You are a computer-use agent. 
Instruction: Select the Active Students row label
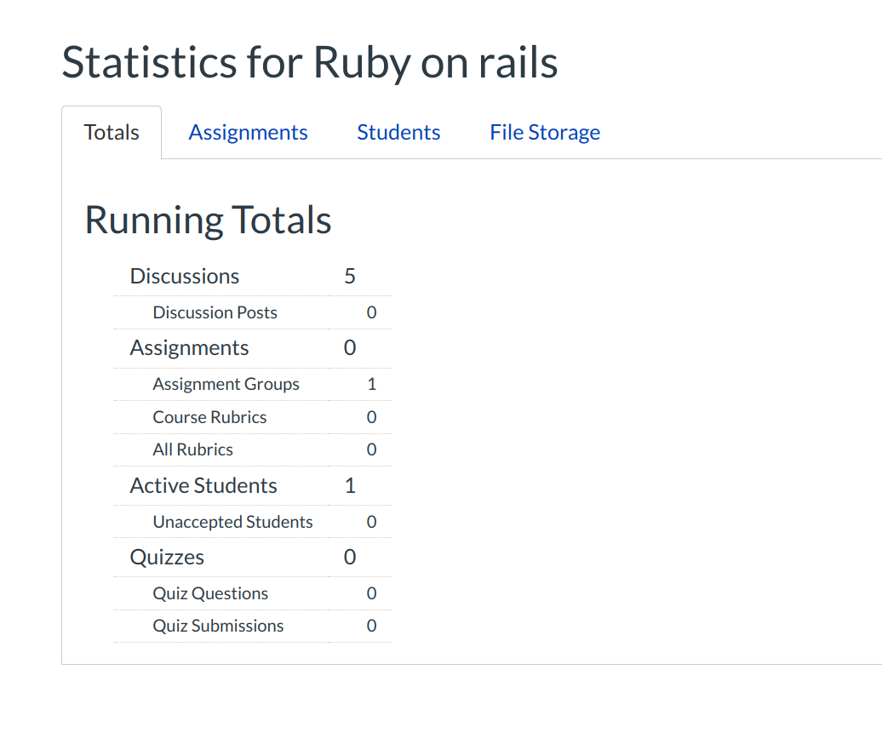203,486
